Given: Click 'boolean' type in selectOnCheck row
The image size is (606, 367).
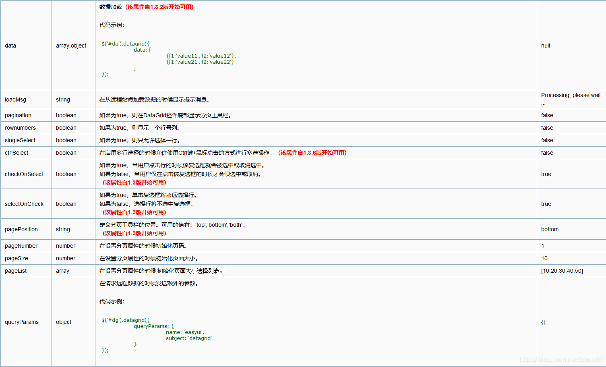Looking at the screenshot, I should [66, 204].
